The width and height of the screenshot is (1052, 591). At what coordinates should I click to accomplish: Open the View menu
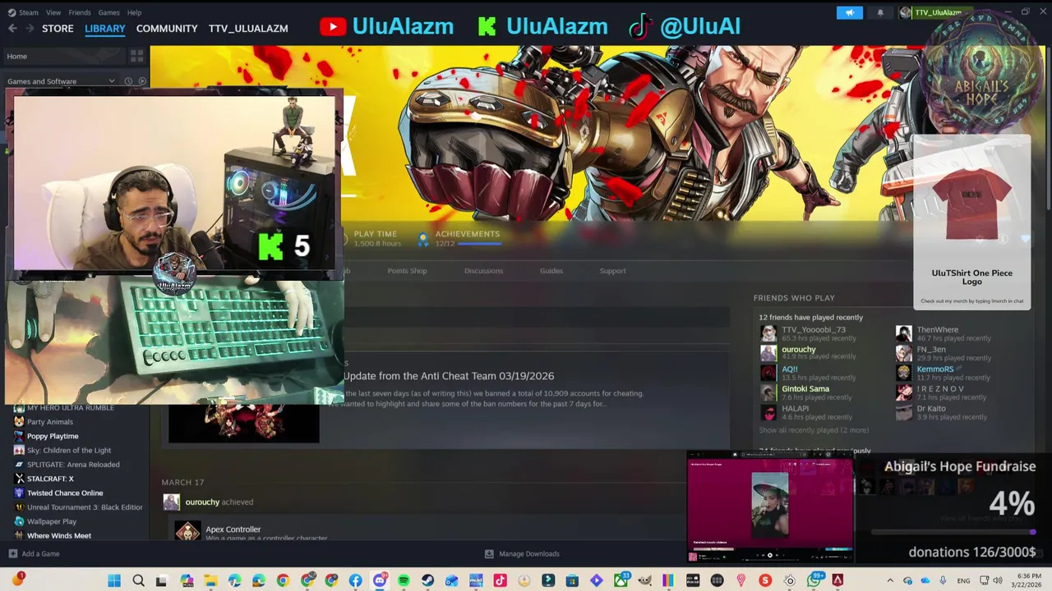coord(53,12)
